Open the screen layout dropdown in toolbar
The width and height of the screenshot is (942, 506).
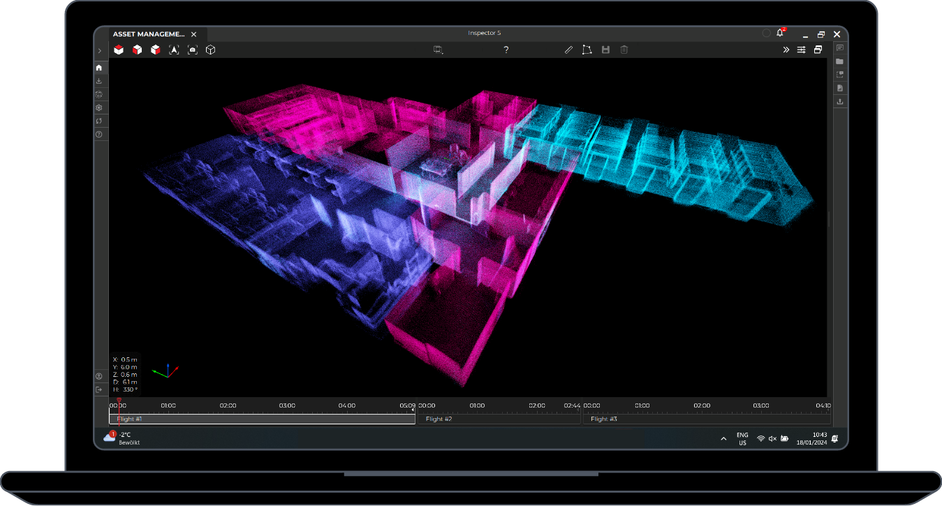[439, 50]
